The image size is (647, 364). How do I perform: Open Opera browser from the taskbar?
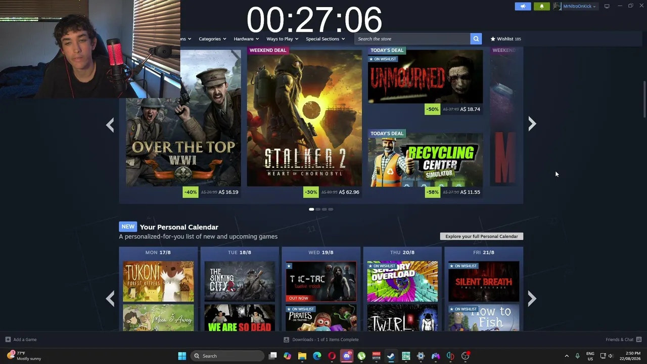(332, 356)
